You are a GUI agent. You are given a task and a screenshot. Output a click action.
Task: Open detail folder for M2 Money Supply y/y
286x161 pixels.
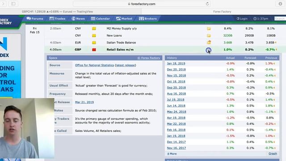click(x=209, y=29)
